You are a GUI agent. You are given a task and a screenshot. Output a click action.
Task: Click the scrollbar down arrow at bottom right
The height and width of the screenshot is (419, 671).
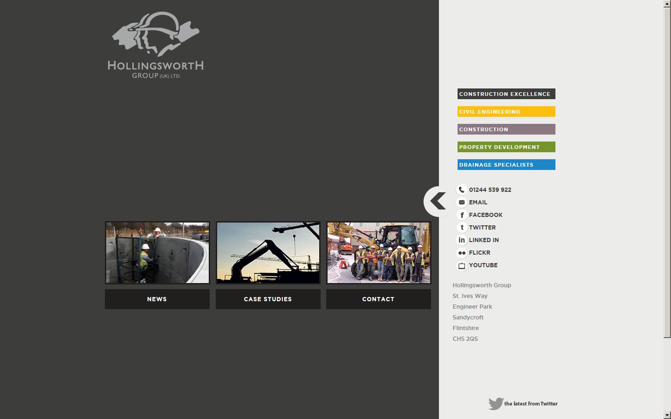pos(668,415)
